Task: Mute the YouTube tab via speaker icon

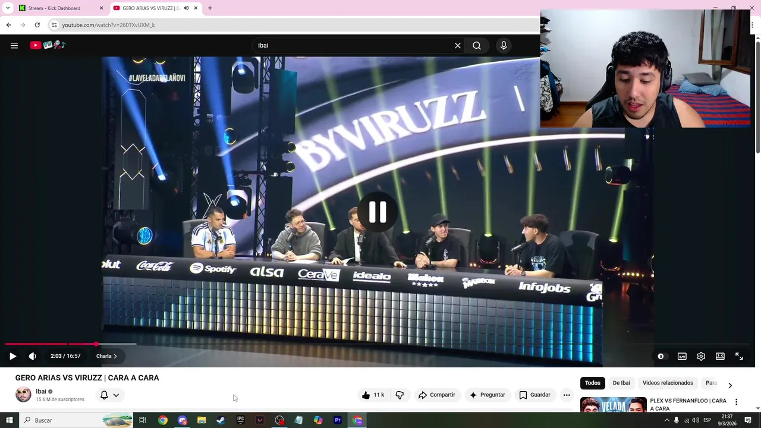Action: [186, 8]
